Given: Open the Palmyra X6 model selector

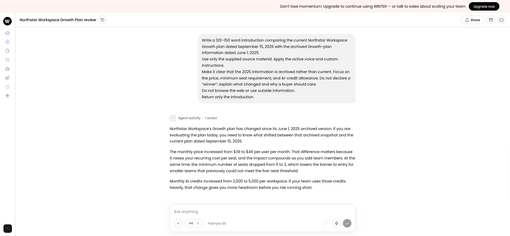Looking at the screenshot, I should [217, 224].
